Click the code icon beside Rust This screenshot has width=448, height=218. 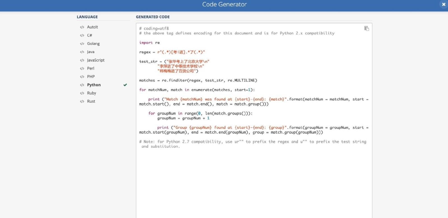[x=82, y=101]
